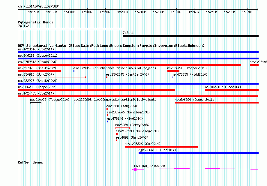Viewport: 267px width, 186px height.
Task: Click dgv6286n100 (Coe2014) label
Action: pyautogui.click(x=157, y=150)
